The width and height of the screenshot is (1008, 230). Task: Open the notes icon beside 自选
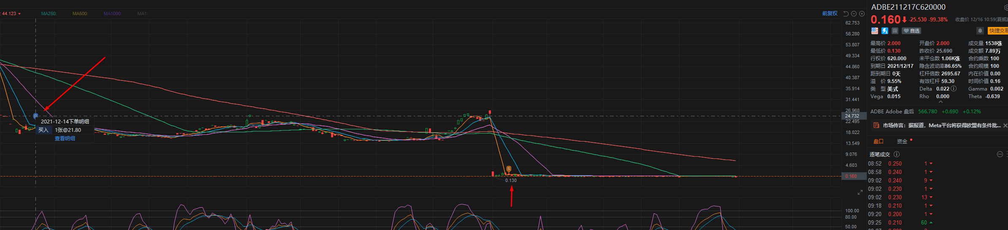pos(895,31)
